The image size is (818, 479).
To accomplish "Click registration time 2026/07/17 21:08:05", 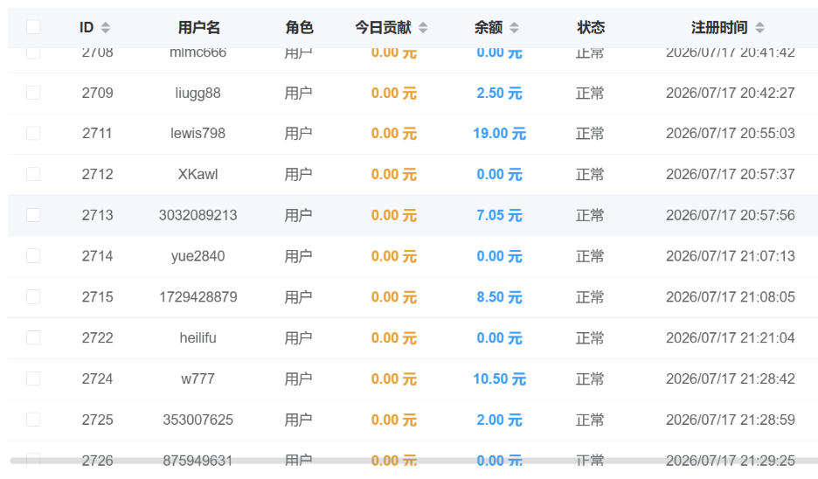I will pyautogui.click(x=731, y=297).
